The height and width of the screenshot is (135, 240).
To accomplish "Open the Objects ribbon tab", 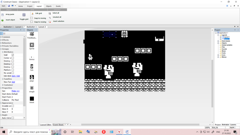I will tap(49, 6).
